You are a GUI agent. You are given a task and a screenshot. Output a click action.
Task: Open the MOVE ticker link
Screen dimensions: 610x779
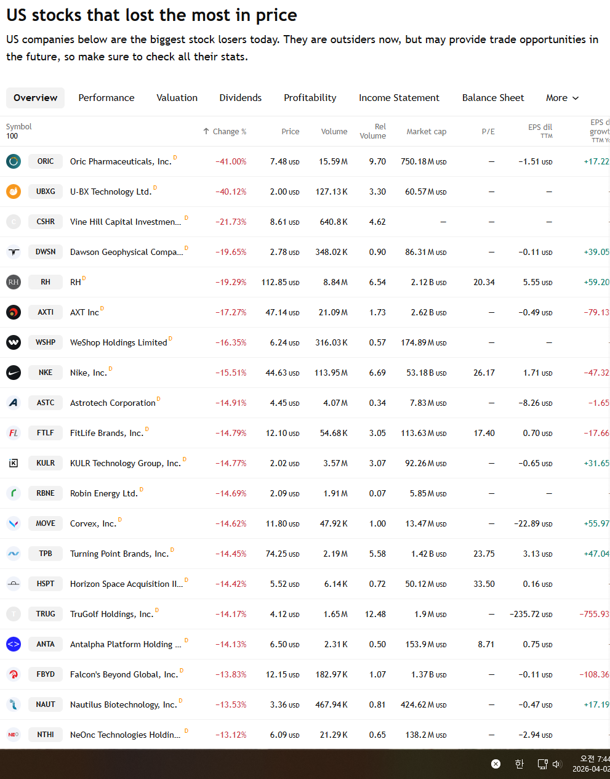coord(46,523)
